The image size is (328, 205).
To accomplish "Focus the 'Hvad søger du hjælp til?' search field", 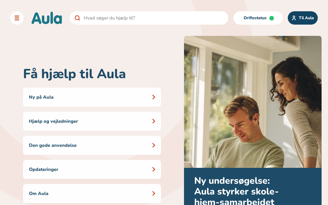I will (x=149, y=18).
